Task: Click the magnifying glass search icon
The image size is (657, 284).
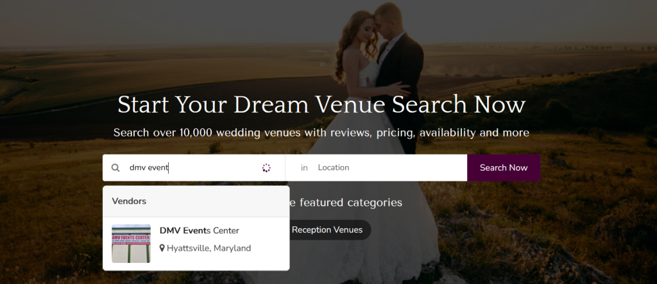Action: click(x=115, y=168)
